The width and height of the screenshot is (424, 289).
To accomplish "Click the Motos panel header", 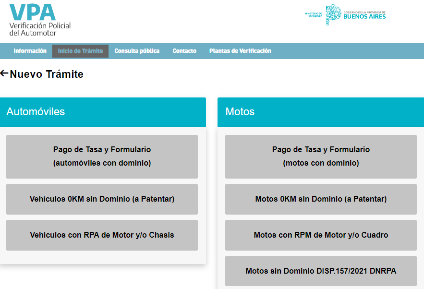I will point(321,112).
